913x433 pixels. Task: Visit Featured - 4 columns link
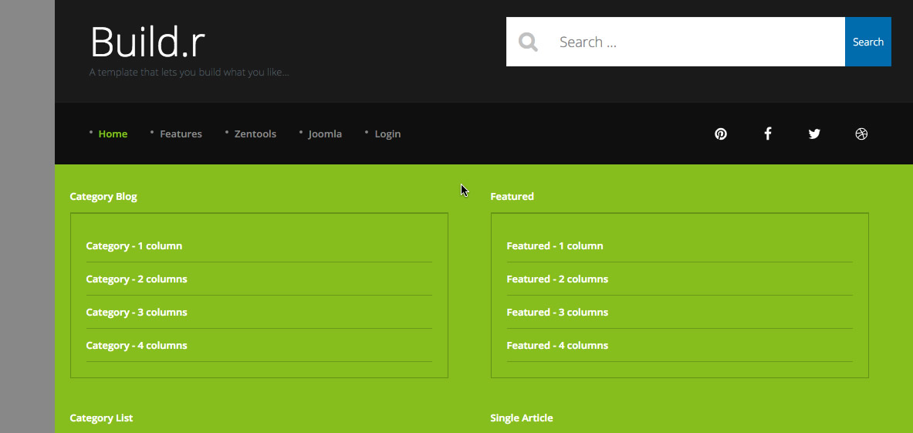pyautogui.click(x=557, y=345)
